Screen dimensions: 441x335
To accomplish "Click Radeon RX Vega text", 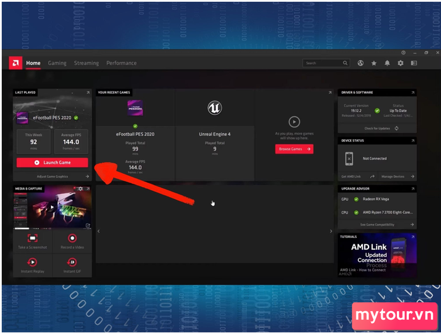I will click(375, 199).
